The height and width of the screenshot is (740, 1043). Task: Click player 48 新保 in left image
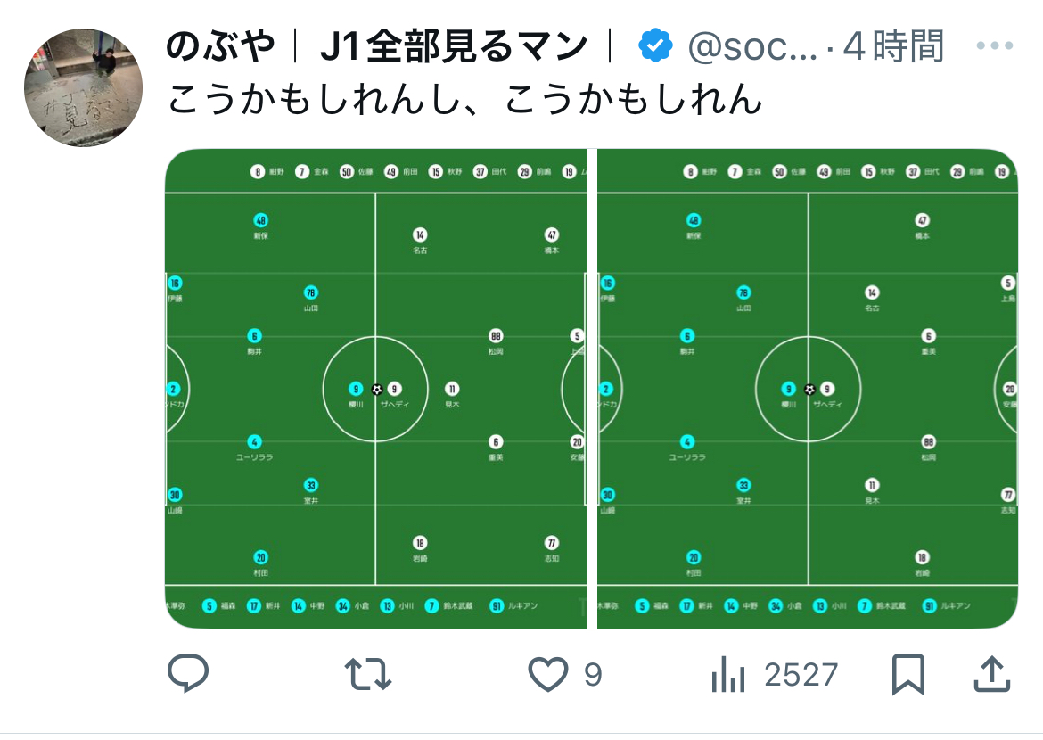click(x=260, y=226)
